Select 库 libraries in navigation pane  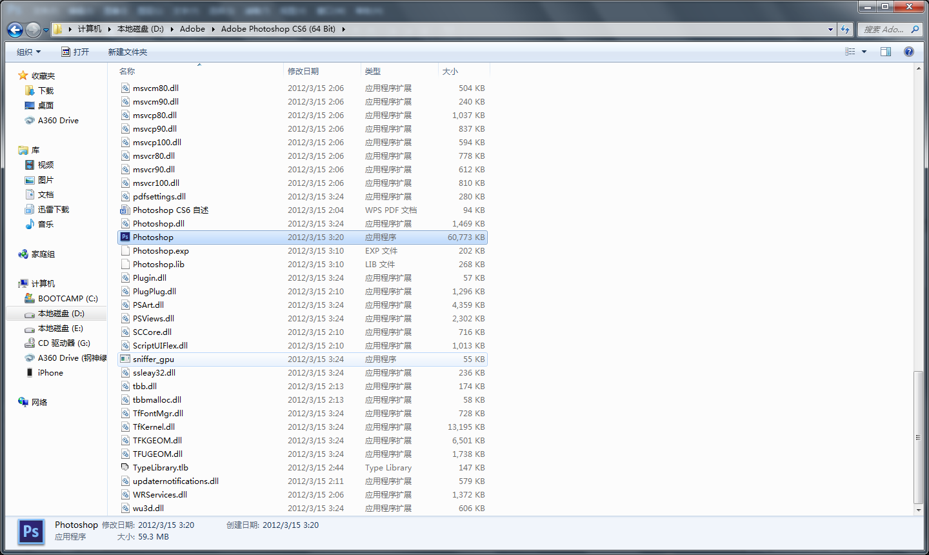coord(29,150)
